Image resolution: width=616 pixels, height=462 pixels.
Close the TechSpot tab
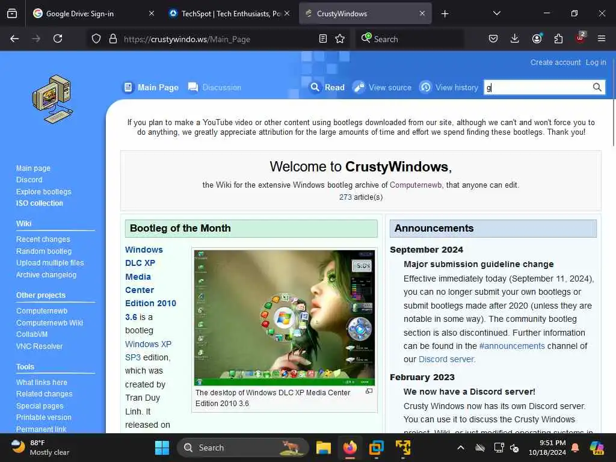287,13
